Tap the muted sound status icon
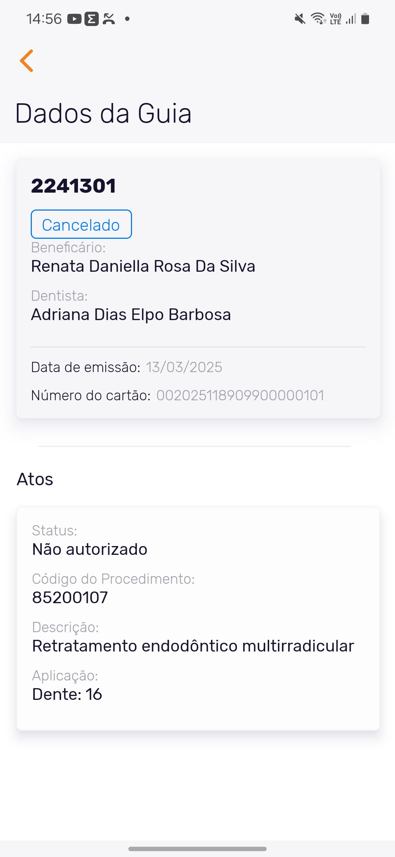The height and width of the screenshot is (857, 395). pos(300,19)
